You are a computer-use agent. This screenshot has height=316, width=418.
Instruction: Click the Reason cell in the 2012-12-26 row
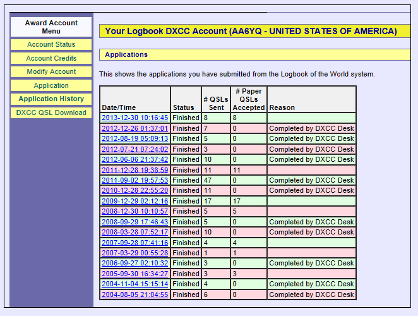[312, 128]
